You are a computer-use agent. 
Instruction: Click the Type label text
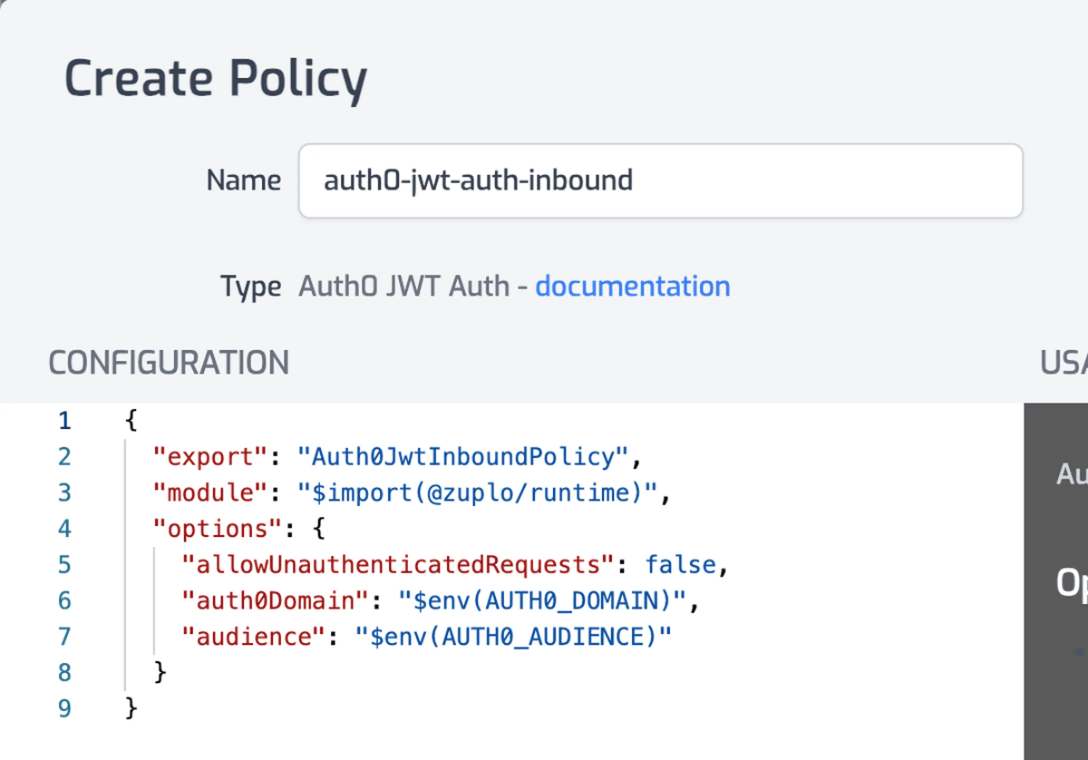(250, 286)
